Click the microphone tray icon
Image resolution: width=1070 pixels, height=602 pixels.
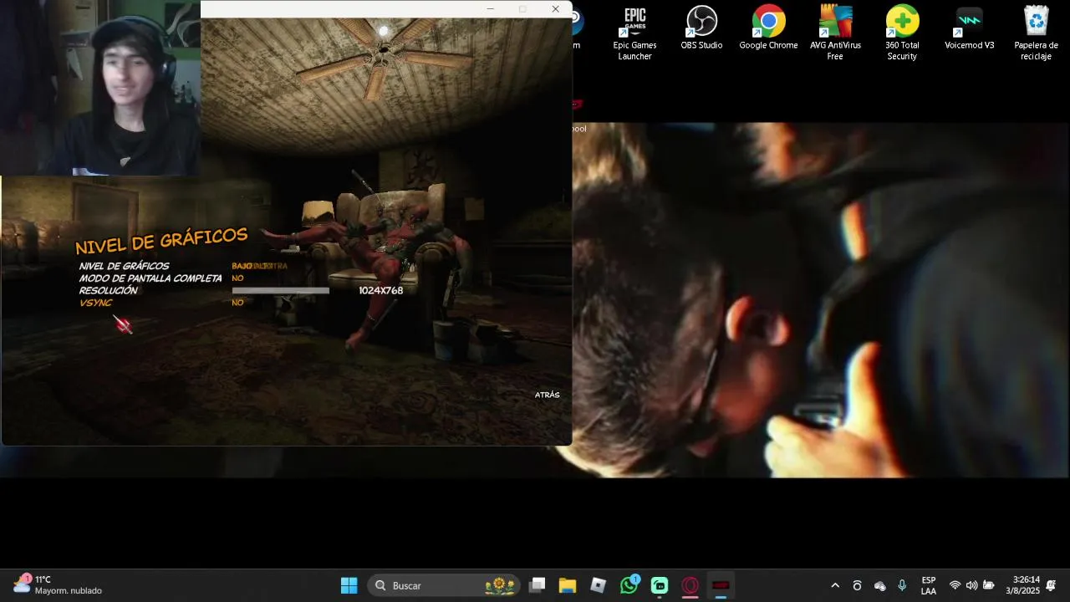tap(902, 585)
